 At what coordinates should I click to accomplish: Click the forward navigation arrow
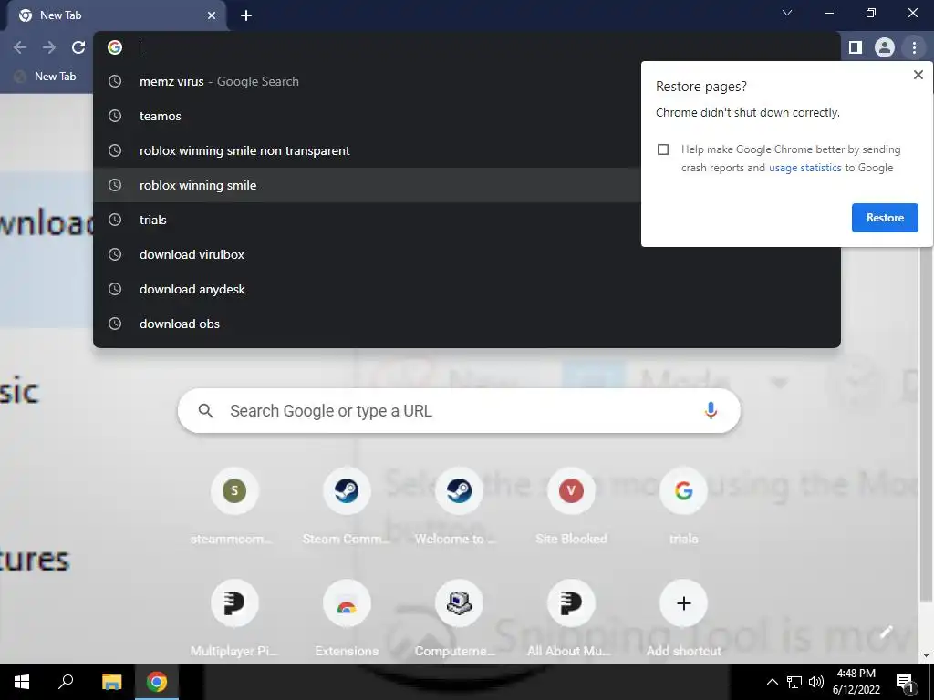49,47
